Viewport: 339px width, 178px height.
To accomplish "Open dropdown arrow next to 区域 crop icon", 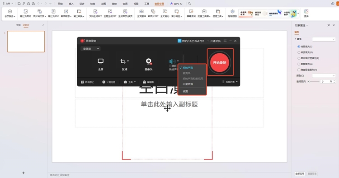I will 128,61.
